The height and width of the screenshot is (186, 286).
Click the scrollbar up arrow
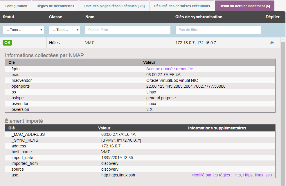coord(283,39)
